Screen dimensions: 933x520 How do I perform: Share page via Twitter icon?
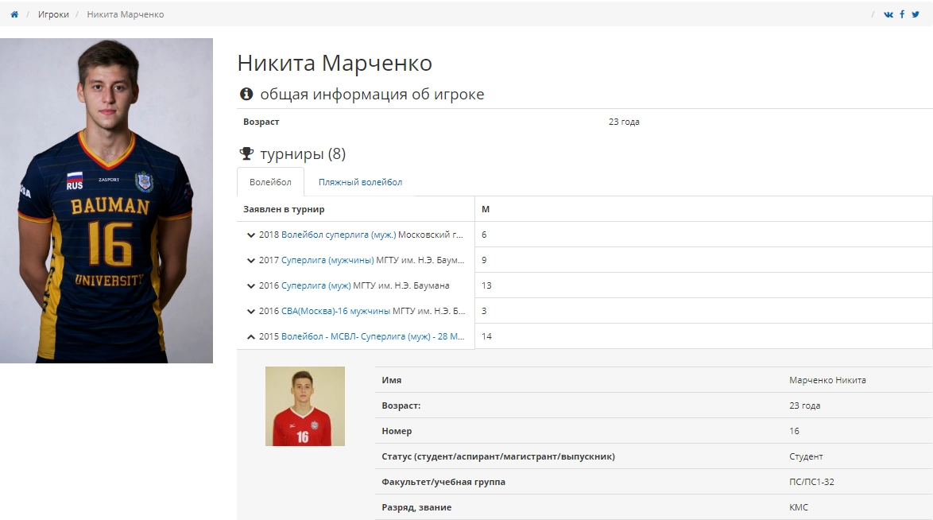[916, 14]
